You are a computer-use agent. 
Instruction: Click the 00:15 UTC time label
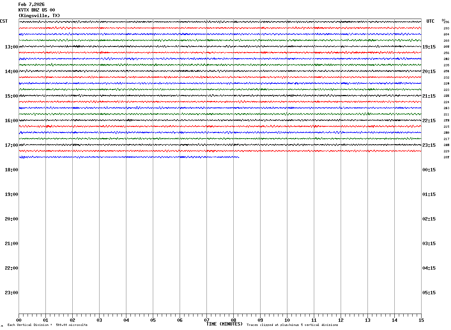(429, 170)
